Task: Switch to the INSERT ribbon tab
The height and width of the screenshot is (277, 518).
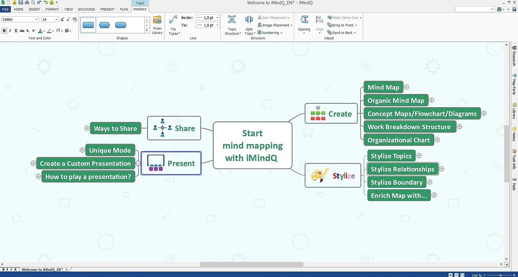Action: 34,9
